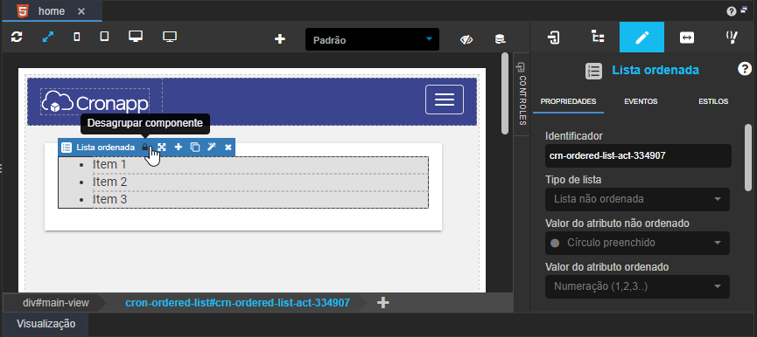This screenshot has width=757, height=337.
Task: Click the plus icon beside the Padrão dropdown
Action: (280, 39)
